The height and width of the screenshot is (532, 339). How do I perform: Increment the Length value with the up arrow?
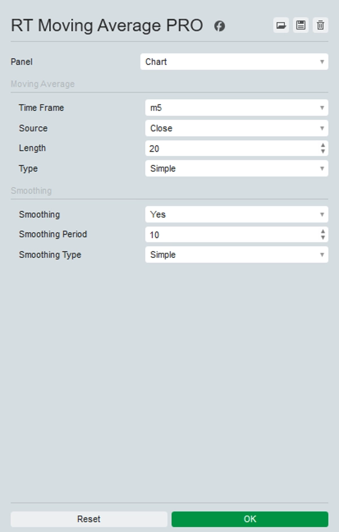pos(323,145)
